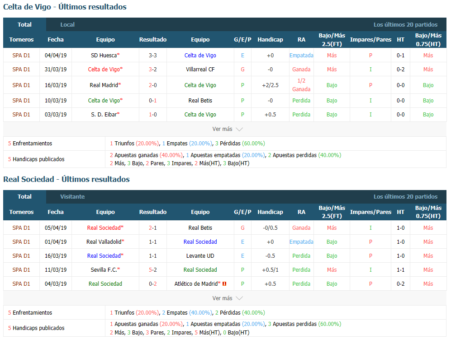Open 'Los últimos 20 partidos' for Real Sociedad

point(405,197)
